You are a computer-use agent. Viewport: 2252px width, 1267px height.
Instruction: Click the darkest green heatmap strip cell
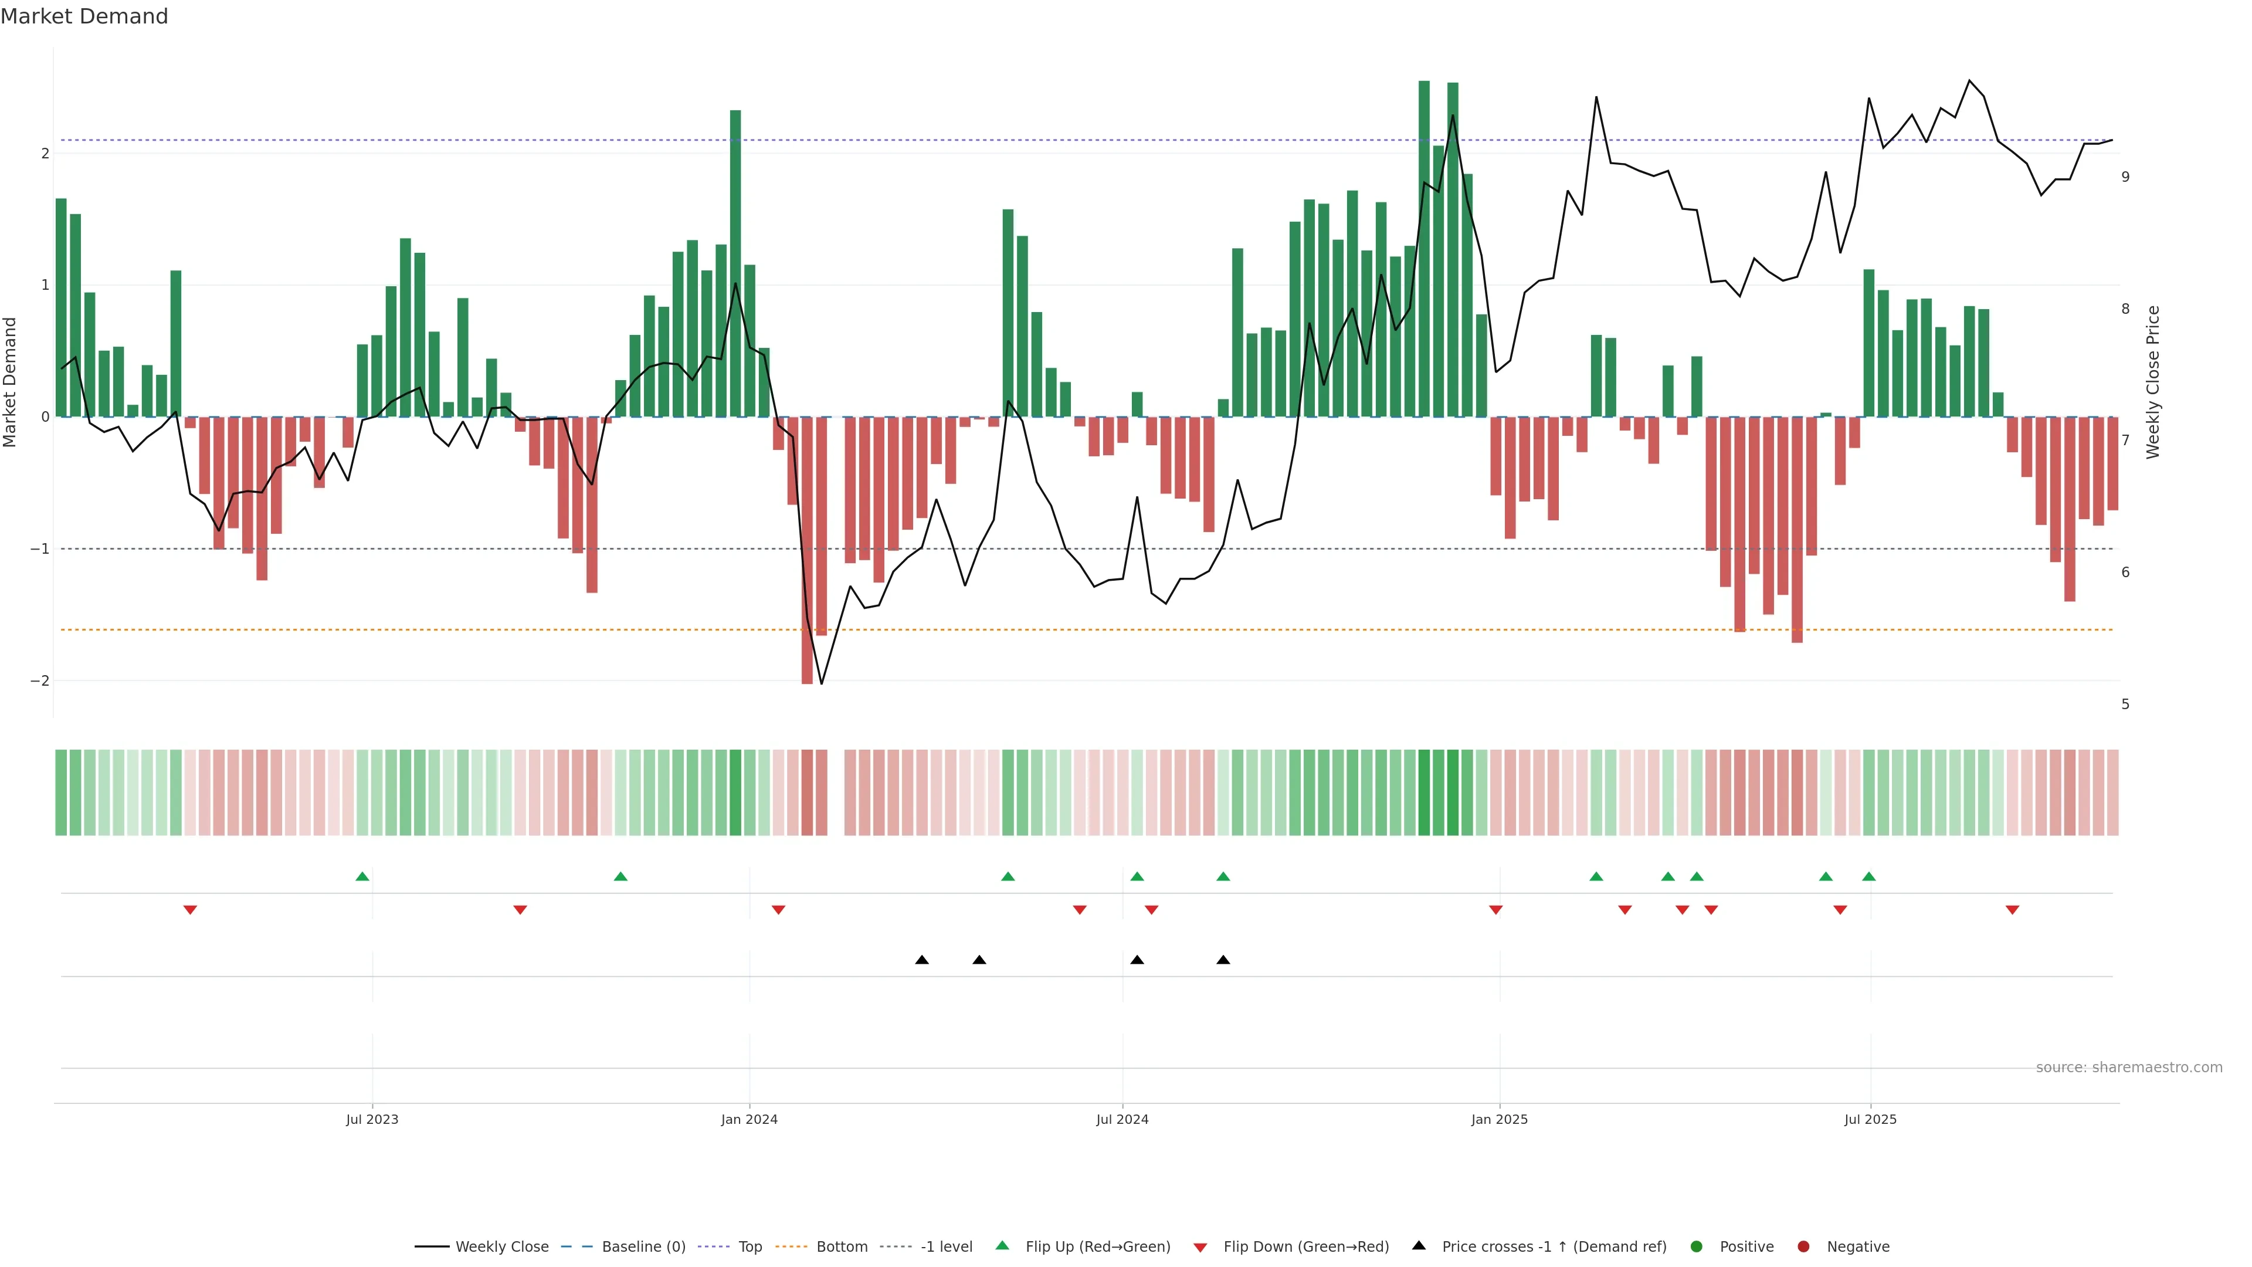pyautogui.click(x=1424, y=792)
